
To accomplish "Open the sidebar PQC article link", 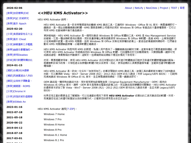I will click(x=18, y=18).
